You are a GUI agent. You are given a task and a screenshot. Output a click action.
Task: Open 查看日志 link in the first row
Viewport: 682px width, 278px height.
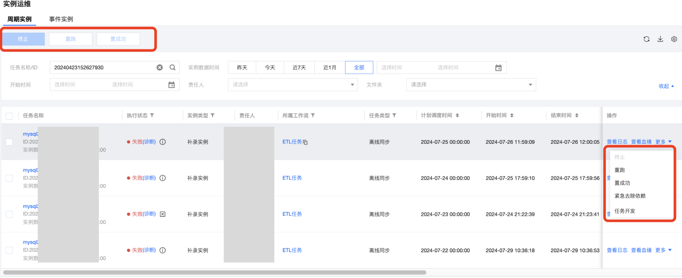click(x=617, y=142)
